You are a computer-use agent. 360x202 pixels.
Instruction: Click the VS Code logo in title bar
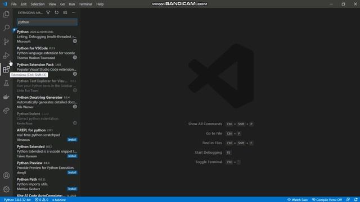click(x=5, y=4)
